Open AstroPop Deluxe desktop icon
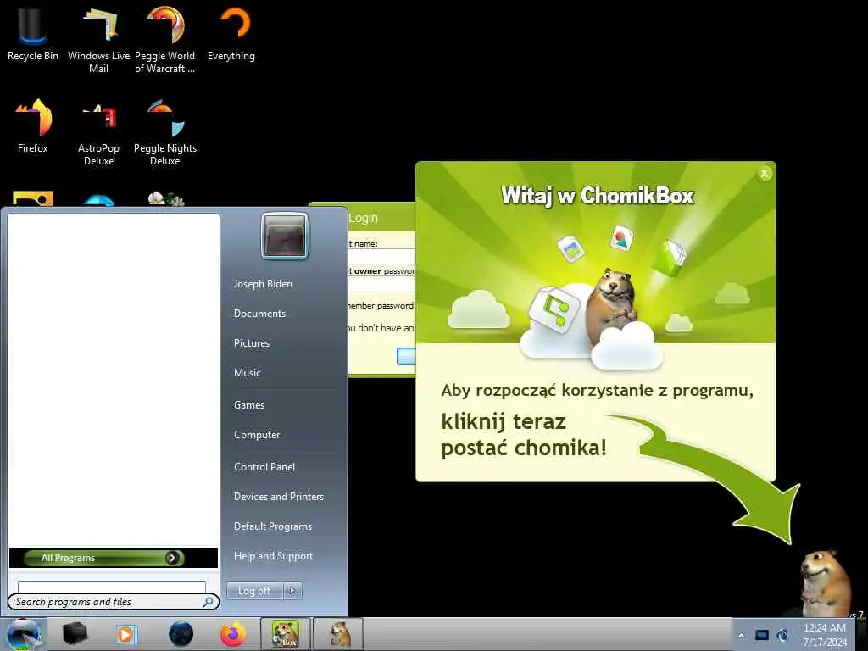 [x=98, y=133]
